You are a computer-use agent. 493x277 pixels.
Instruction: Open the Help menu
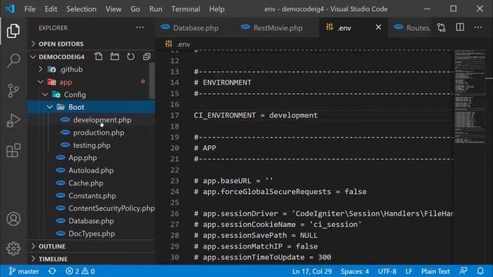click(216, 8)
